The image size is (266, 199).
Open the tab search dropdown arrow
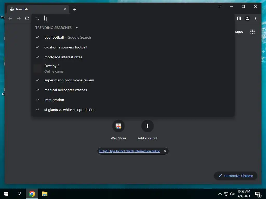(219, 6)
